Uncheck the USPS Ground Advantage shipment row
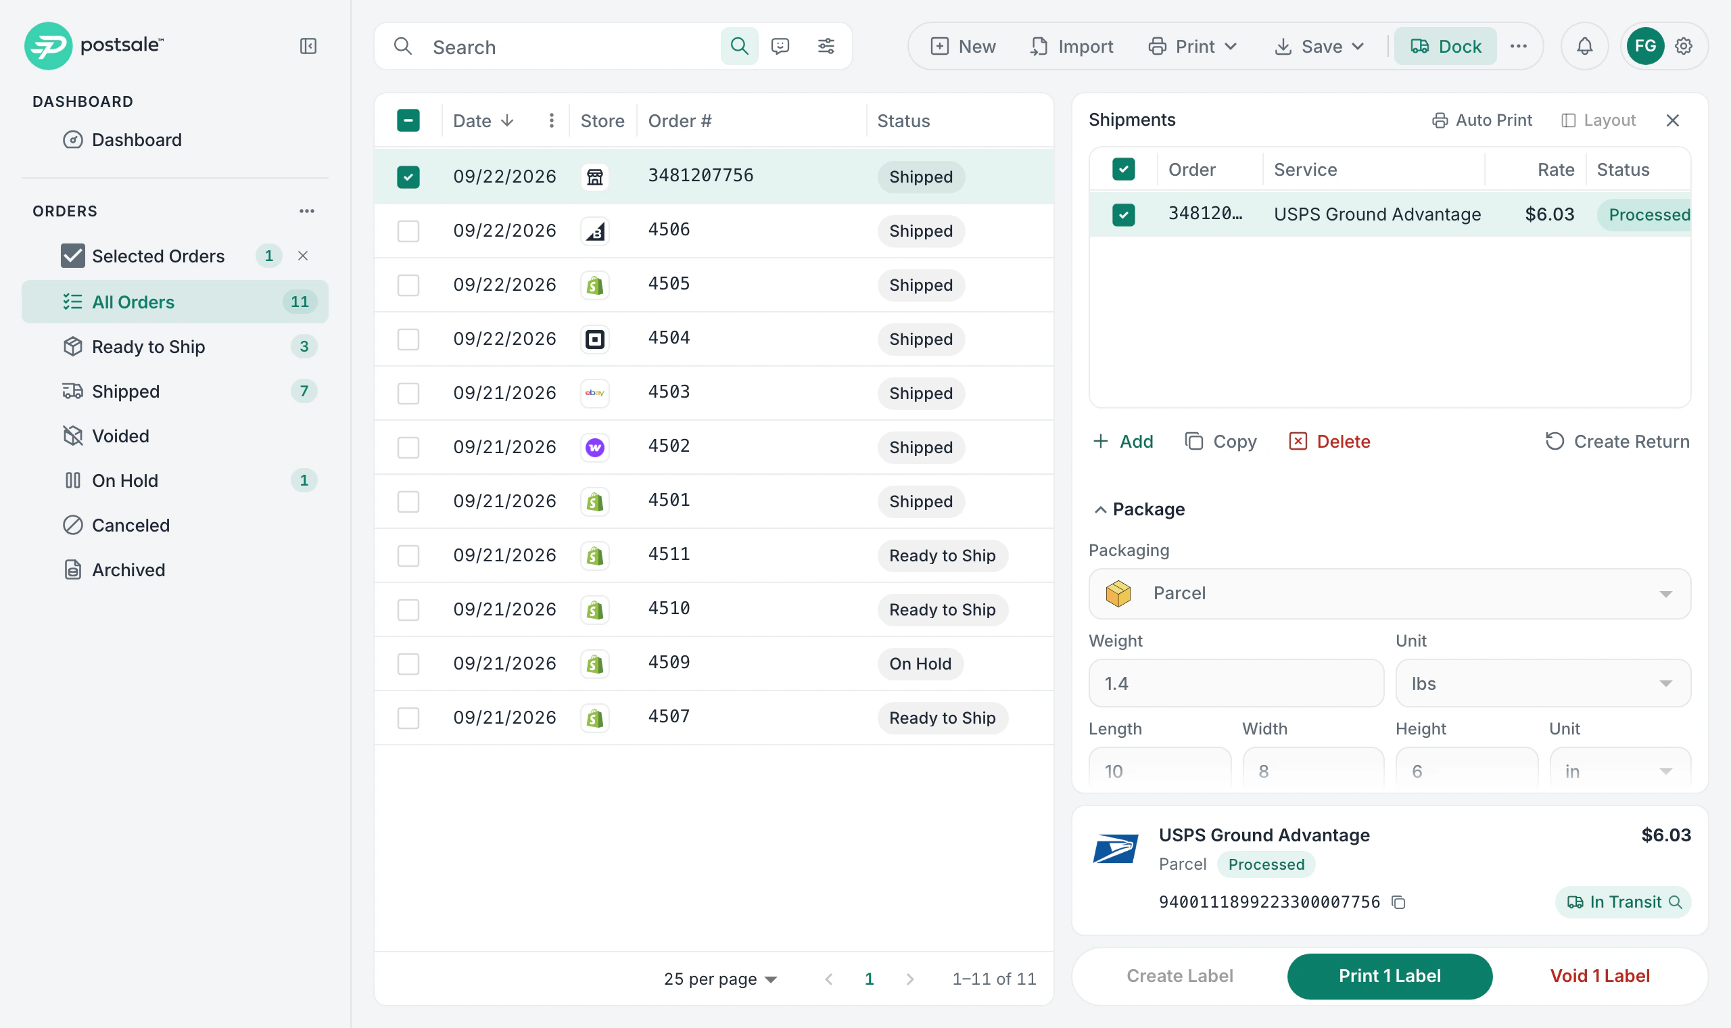Image resolution: width=1731 pixels, height=1028 pixels. tap(1123, 215)
